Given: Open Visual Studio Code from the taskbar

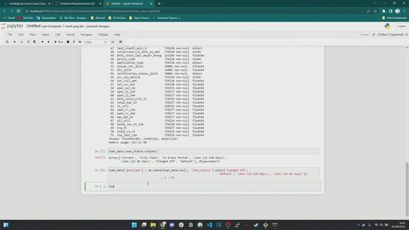Looking at the screenshot, I should 210,225.
